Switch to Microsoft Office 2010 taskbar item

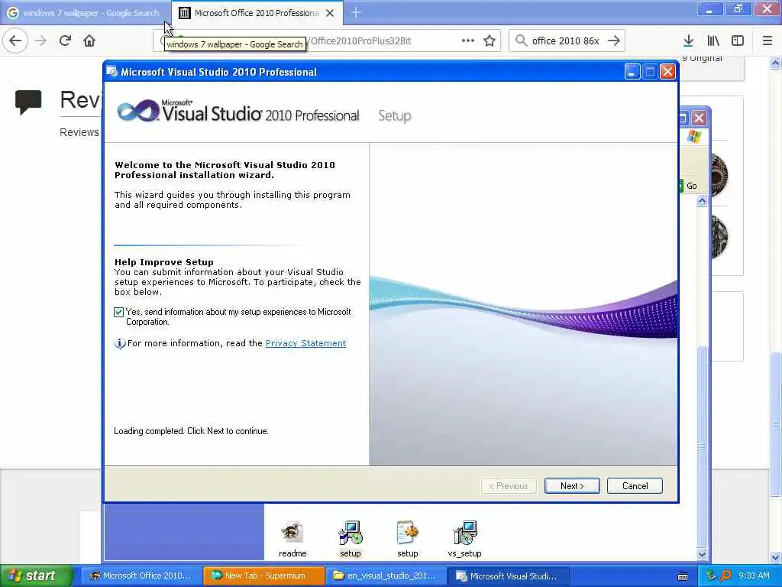(x=141, y=576)
